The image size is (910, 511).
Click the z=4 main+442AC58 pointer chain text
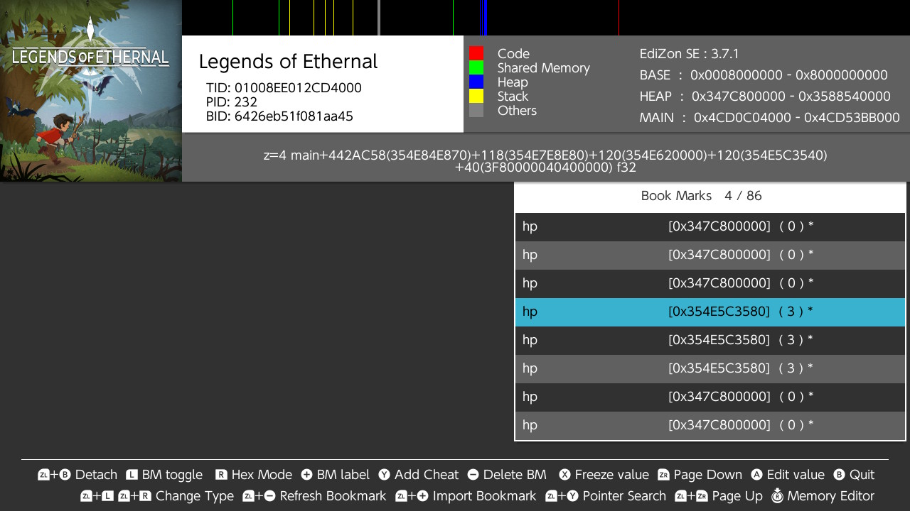(545, 162)
